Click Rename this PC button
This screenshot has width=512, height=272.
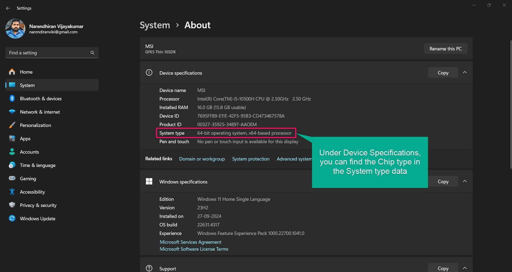tap(446, 49)
